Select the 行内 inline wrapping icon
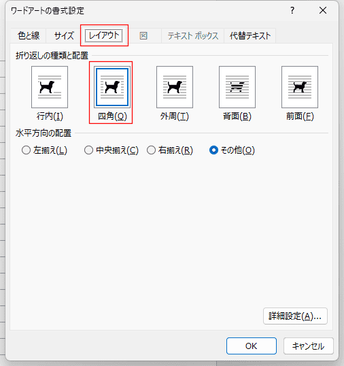The width and height of the screenshot is (344, 366). [50, 87]
